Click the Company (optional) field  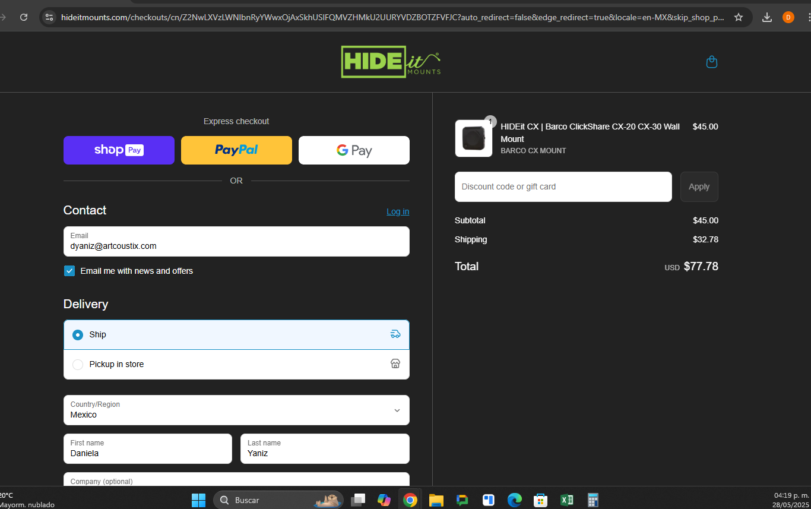[x=236, y=480]
